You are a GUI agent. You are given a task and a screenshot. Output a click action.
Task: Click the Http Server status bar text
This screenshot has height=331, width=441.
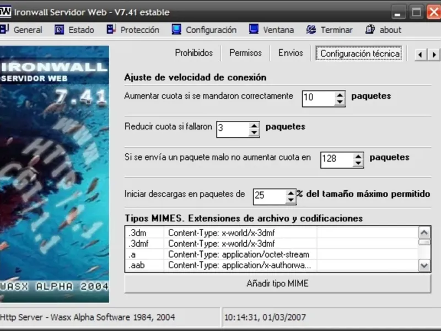(x=88, y=318)
